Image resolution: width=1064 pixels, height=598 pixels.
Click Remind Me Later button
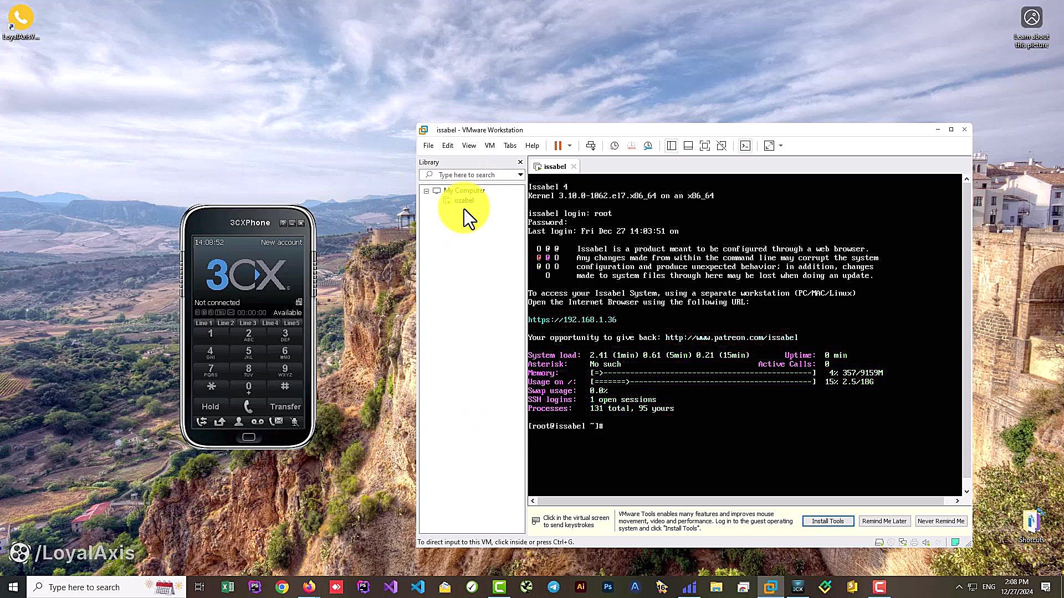pos(884,521)
